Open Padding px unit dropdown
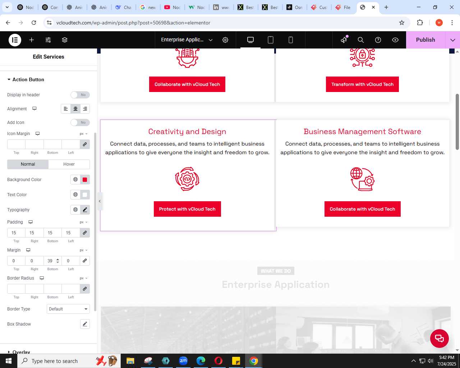The height and width of the screenshot is (368, 460). tap(84, 222)
